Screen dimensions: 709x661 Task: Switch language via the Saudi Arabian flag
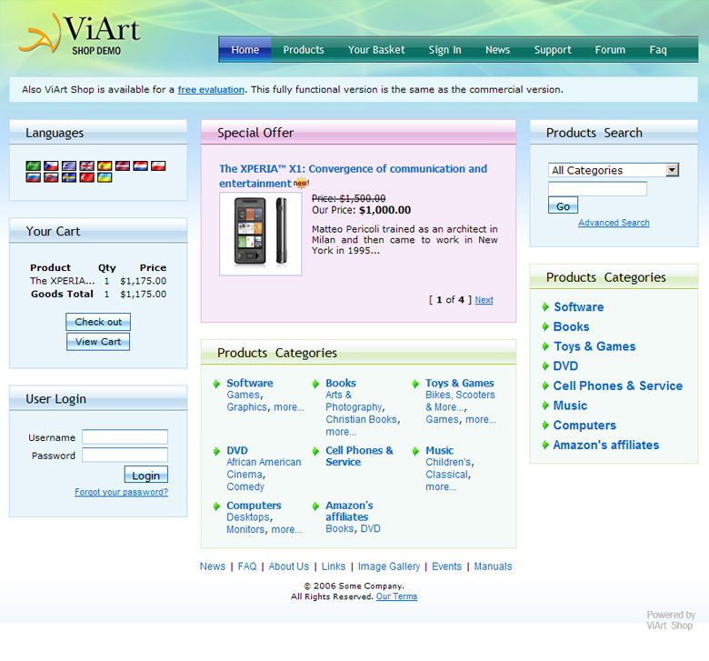(x=33, y=166)
